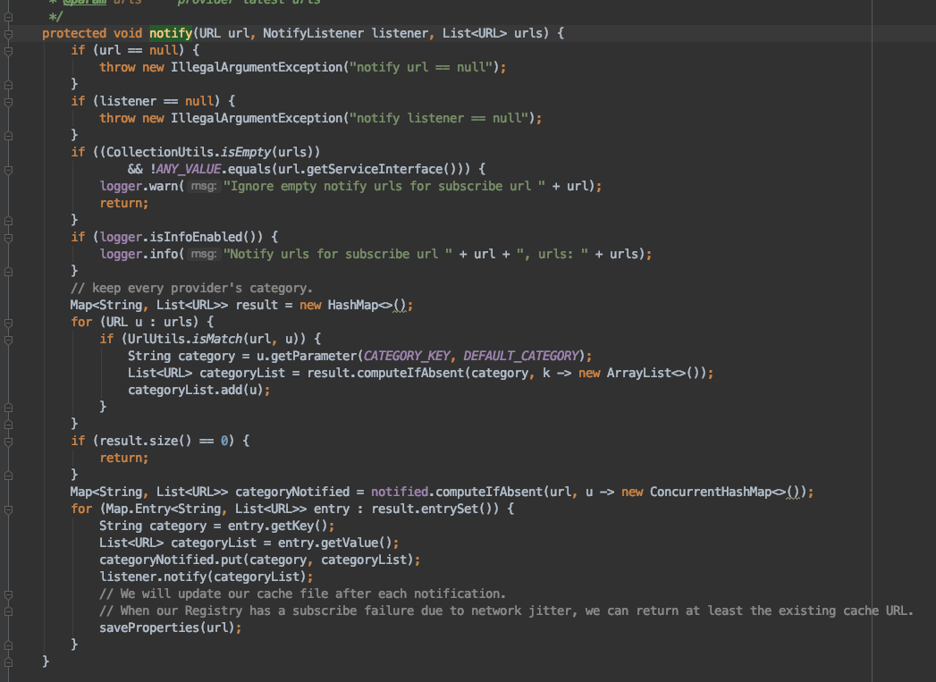The image size is (936, 682).
Task: Collapse the 'if (logger.isInfoEnabled())' block
Action: (x=8, y=238)
